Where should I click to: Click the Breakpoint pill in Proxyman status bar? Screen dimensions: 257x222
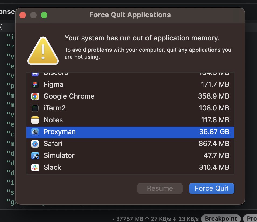point(221,218)
